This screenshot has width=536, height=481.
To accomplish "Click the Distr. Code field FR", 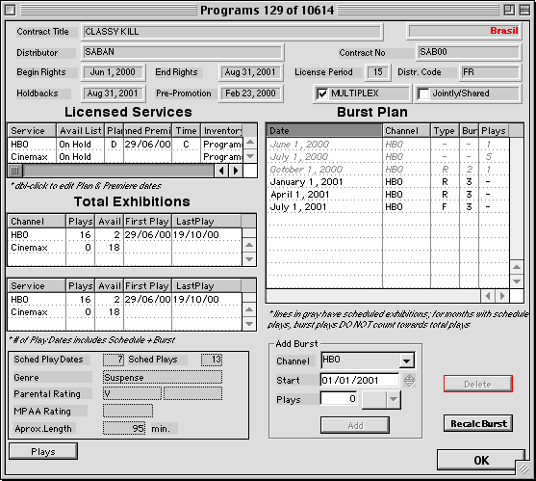I will tap(490, 72).
